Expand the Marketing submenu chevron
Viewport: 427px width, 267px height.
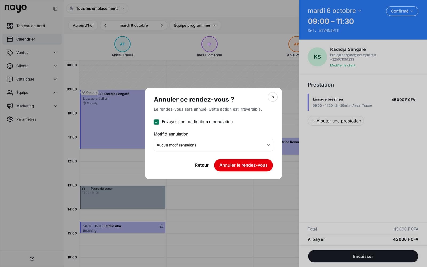point(55,106)
